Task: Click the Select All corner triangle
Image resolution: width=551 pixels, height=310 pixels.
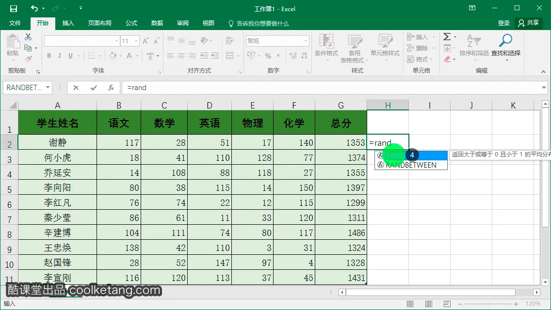Action: (x=13, y=105)
